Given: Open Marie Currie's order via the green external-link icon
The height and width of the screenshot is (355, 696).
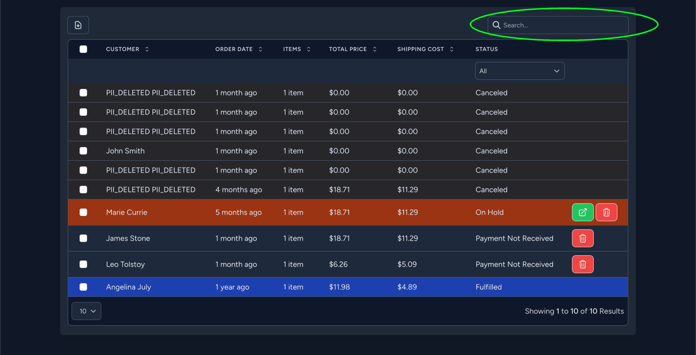Looking at the screenshot, I should pos(582,212).
